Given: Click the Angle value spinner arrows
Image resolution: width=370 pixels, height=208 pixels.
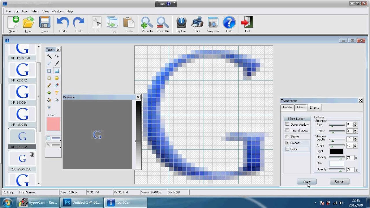Looking at the screenshot, I should click(355, 146).
